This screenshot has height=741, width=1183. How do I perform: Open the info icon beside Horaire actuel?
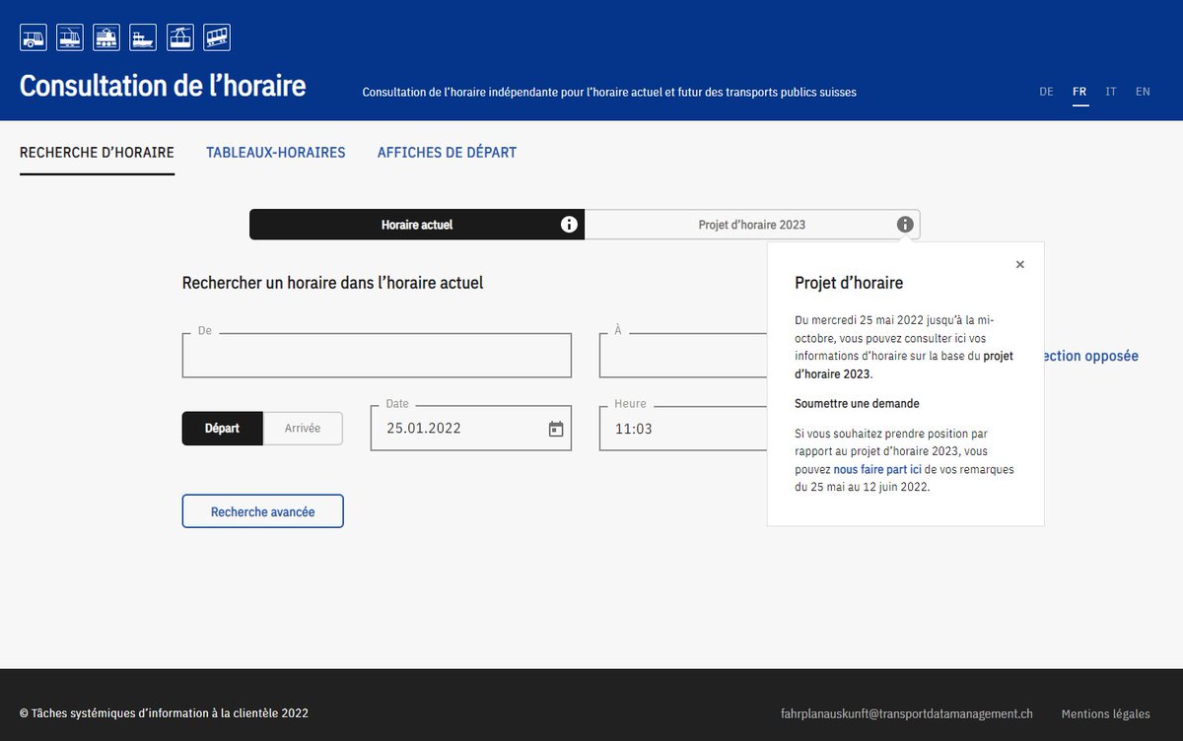coord(569,225)
